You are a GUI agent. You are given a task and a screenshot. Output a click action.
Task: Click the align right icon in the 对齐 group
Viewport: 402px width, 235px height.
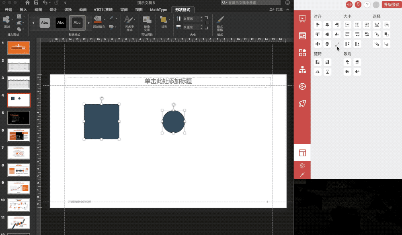coord(337,25)
